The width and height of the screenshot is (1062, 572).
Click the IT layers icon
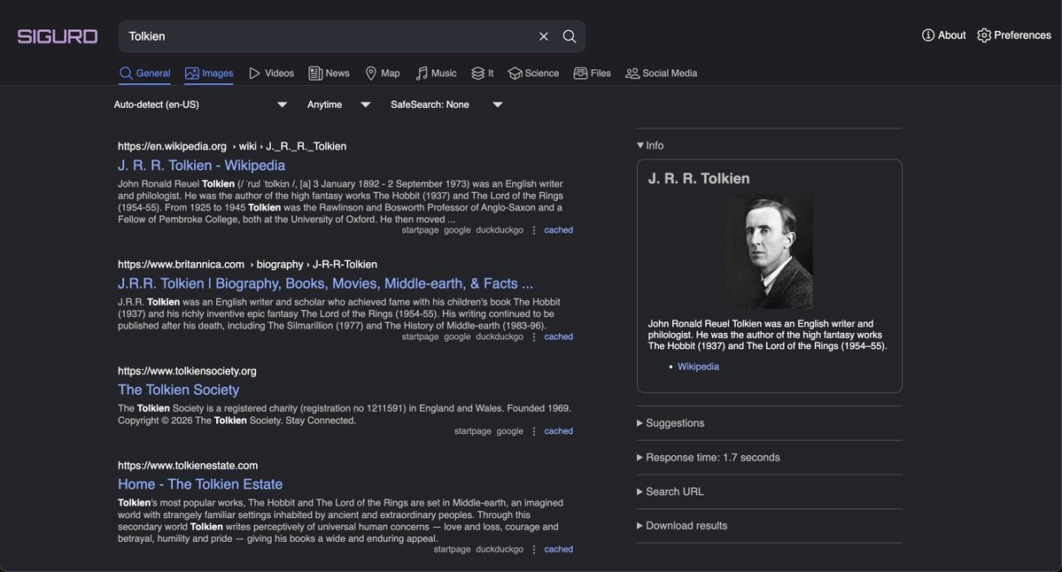click(x=478, y=73)
